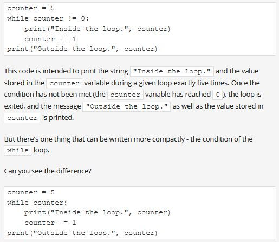This screenshot has height=242, width=279.
Task: Click "while counter != 0:" code line
Action: click(x=48, y=18)
